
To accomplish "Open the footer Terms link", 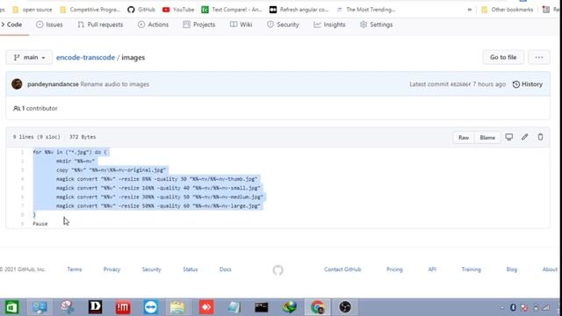I will (74, 269).
